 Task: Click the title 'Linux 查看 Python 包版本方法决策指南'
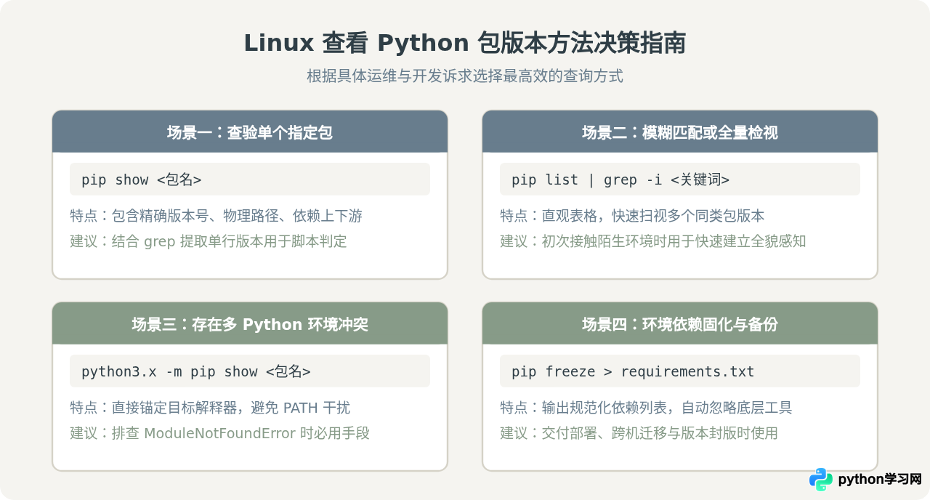[x=465, y=43]
